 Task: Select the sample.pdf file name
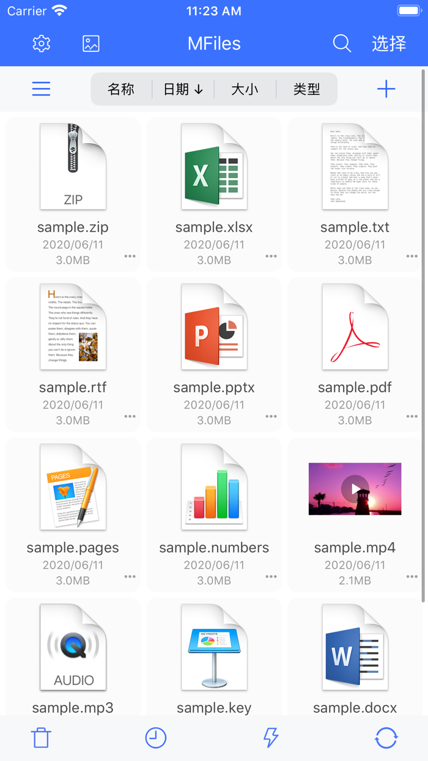[x=355, y=388]
